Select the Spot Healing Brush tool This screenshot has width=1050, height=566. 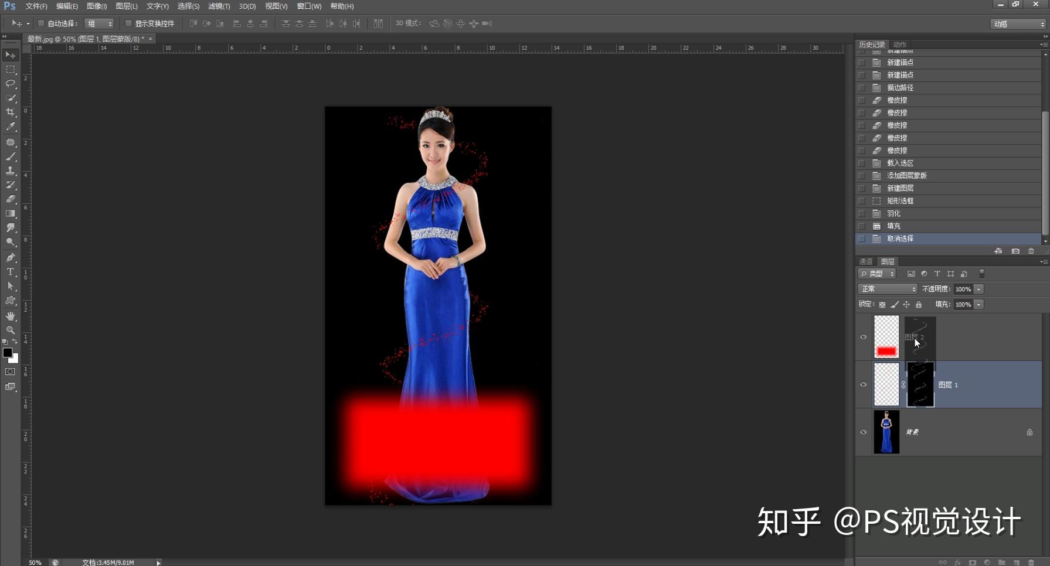[11, 142]
